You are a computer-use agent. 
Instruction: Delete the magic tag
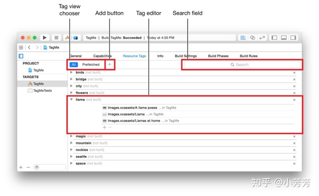(x=294, y=136)
